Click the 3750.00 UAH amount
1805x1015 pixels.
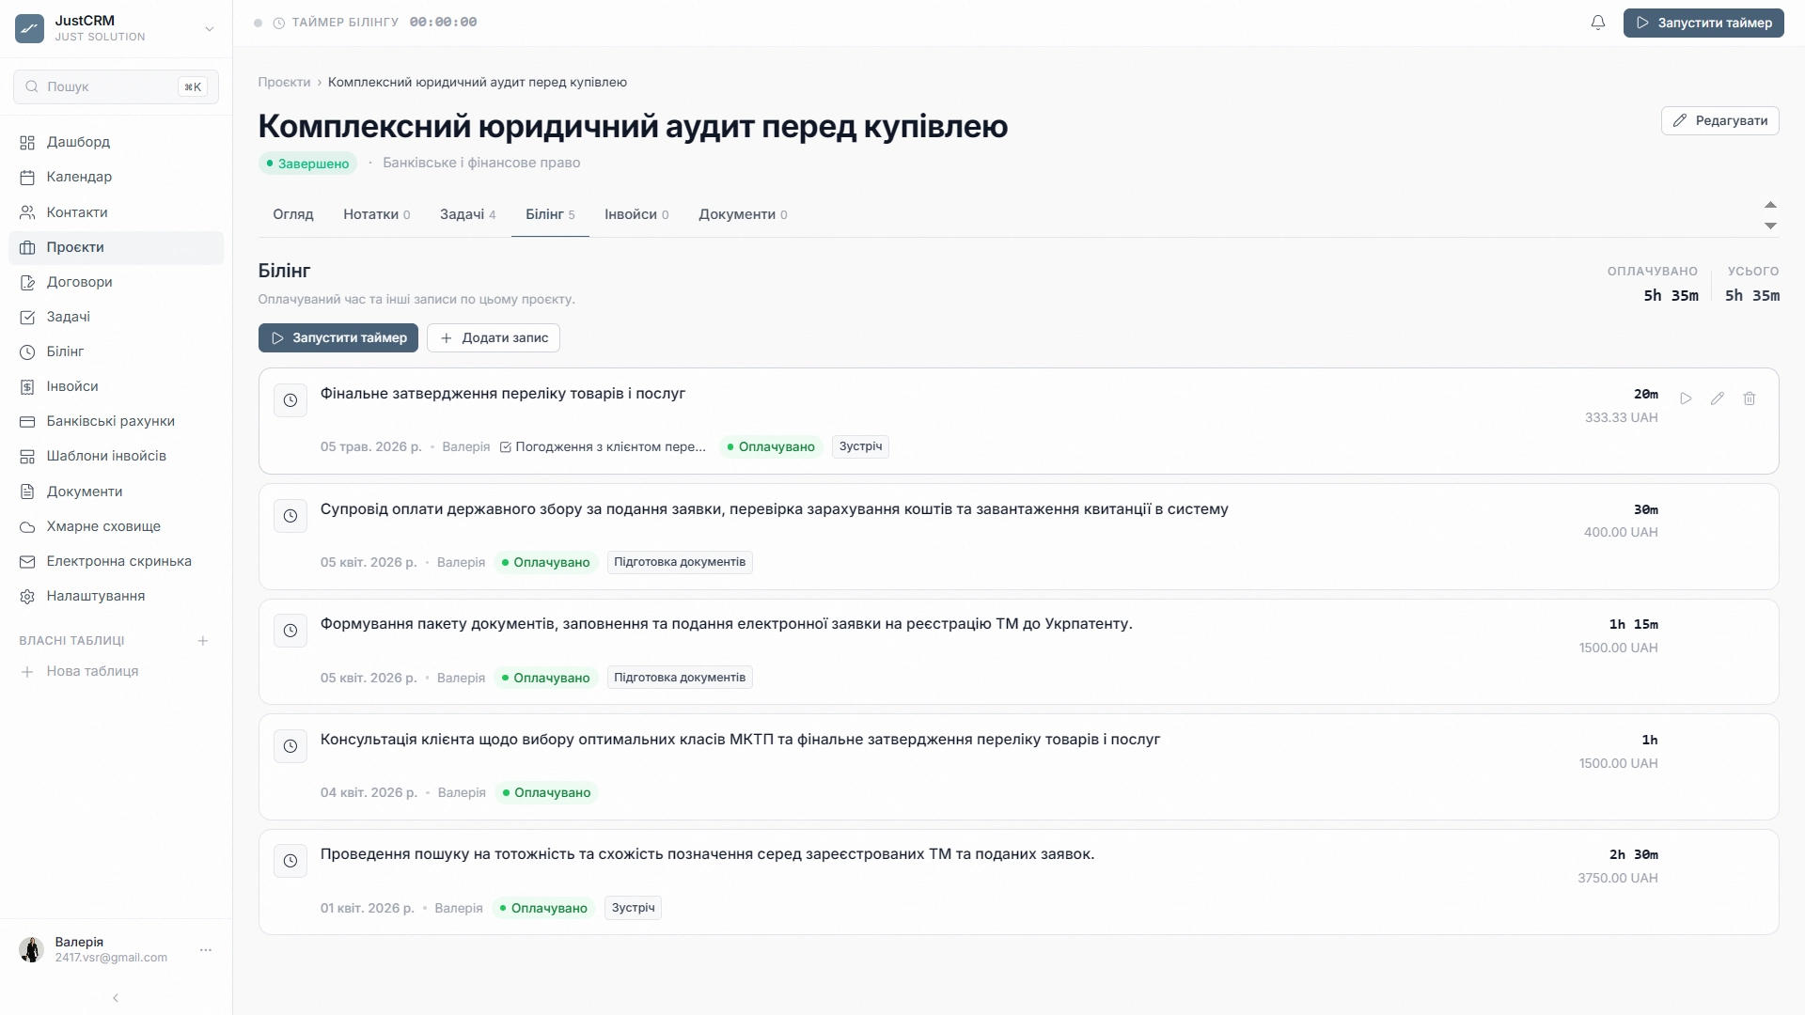click(x=1618, y=878)
